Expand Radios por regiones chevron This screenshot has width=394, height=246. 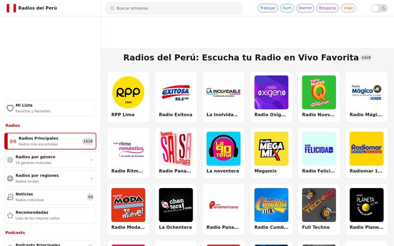pos(91,178)
